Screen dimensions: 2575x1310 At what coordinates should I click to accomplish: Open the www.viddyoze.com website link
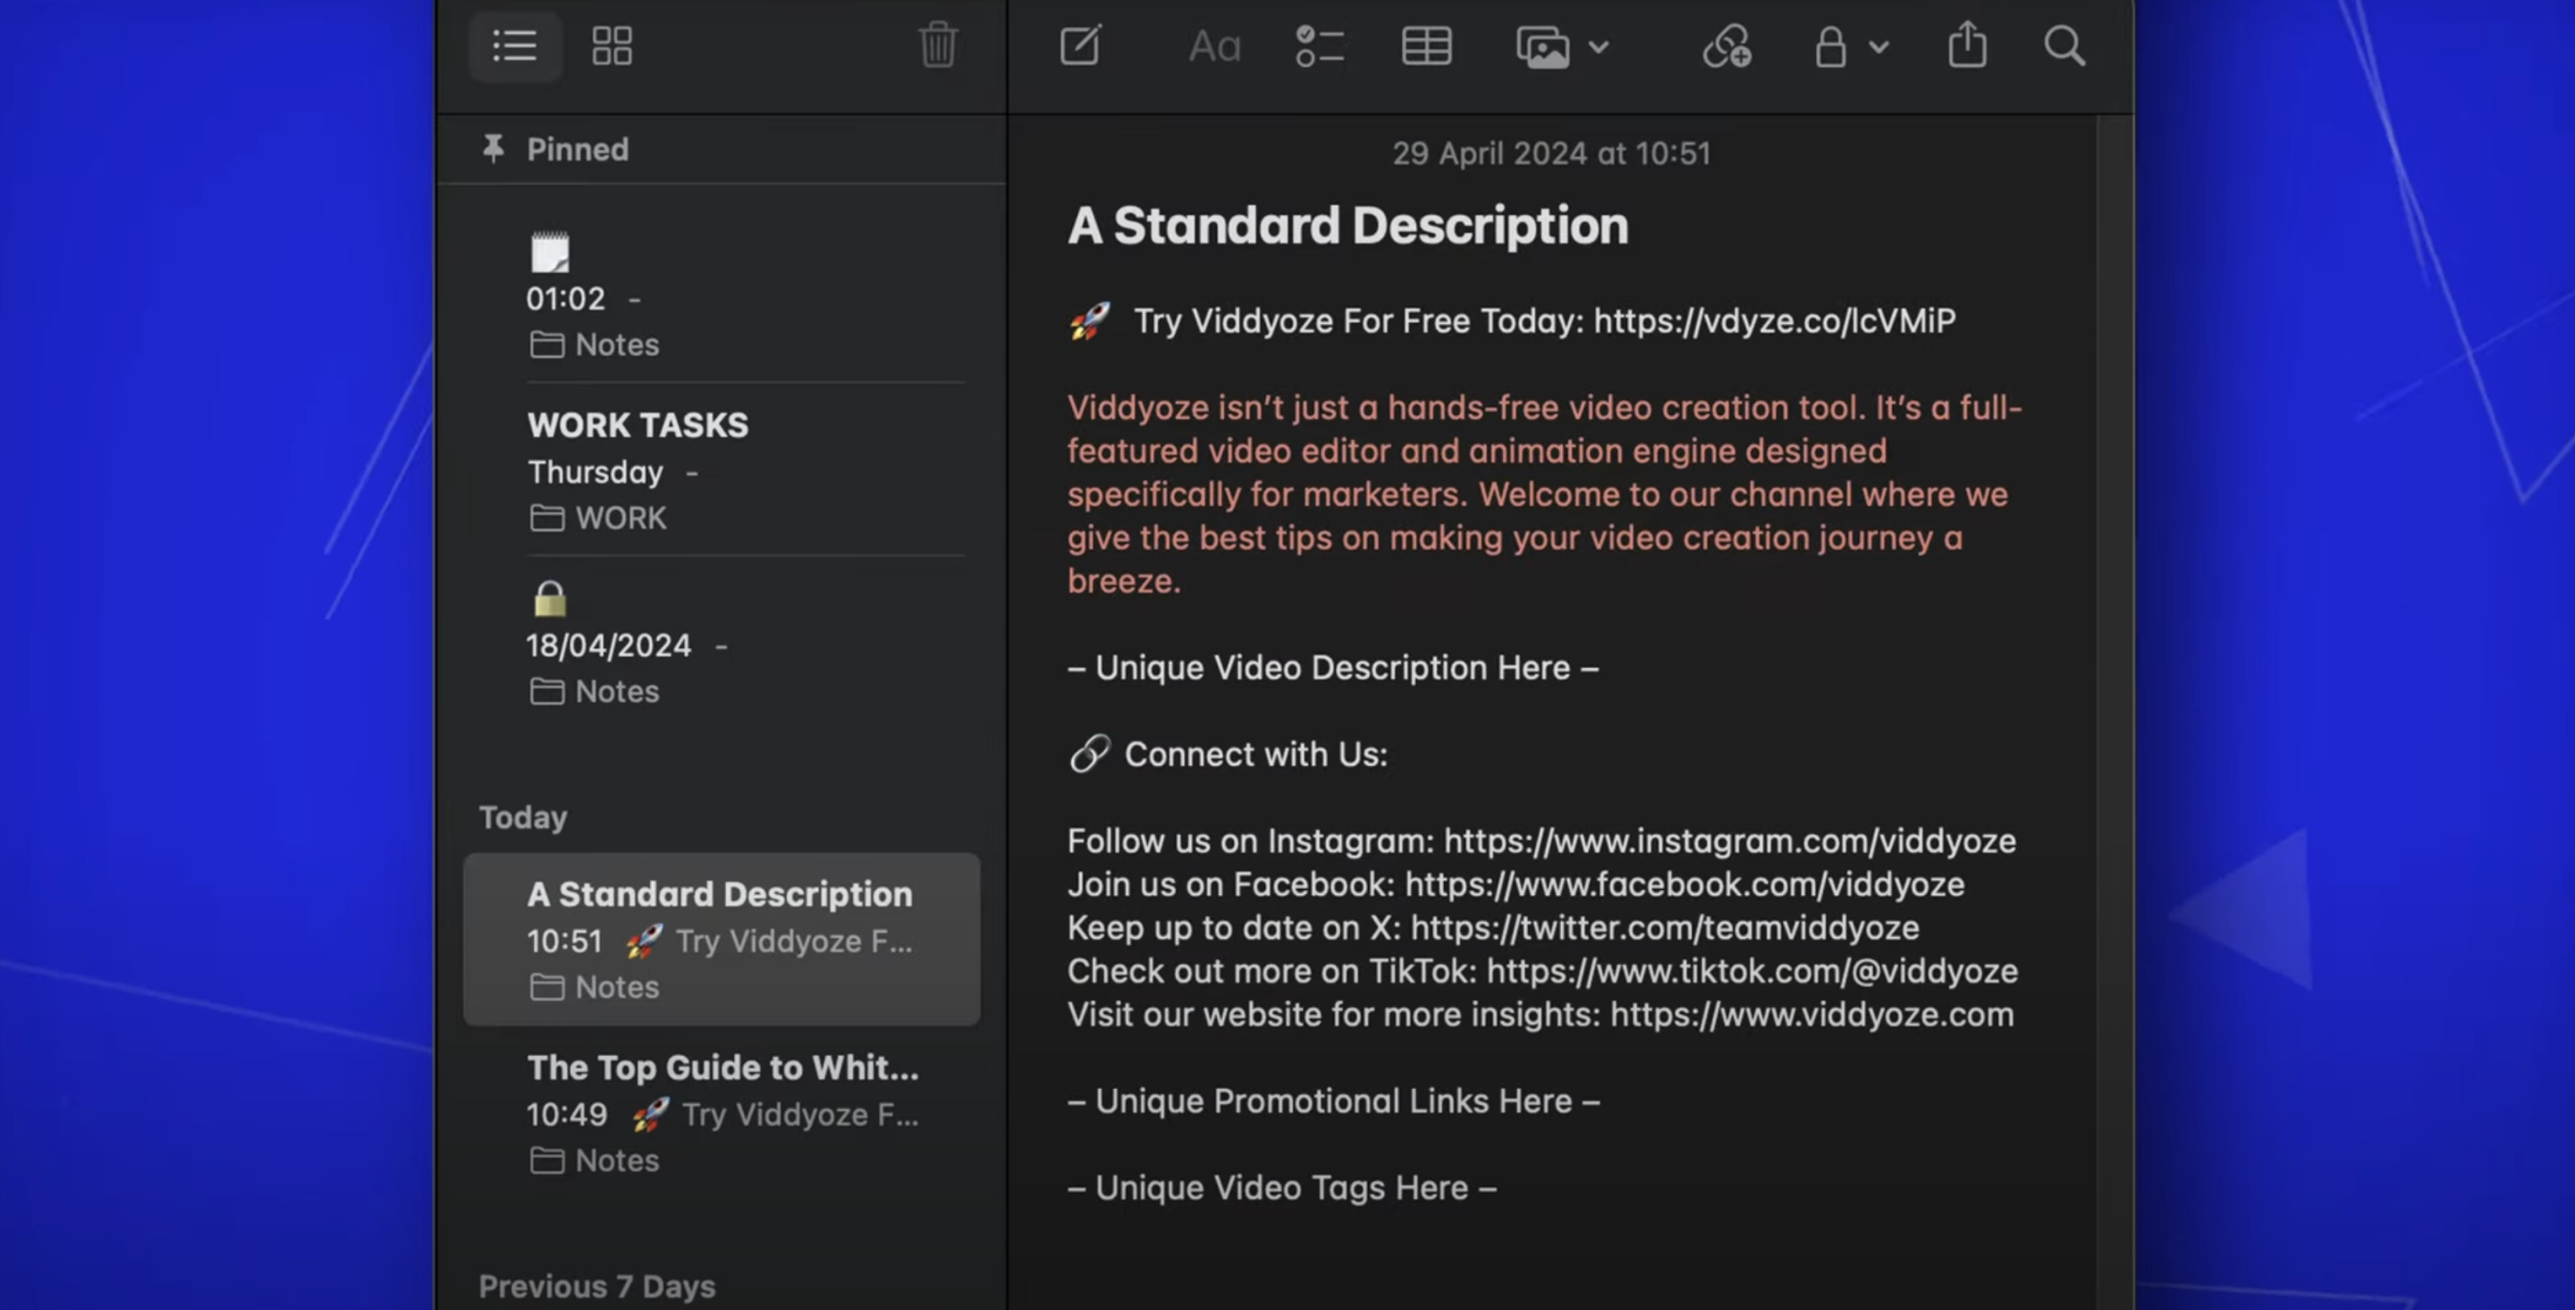[x=1811, y=1015]
